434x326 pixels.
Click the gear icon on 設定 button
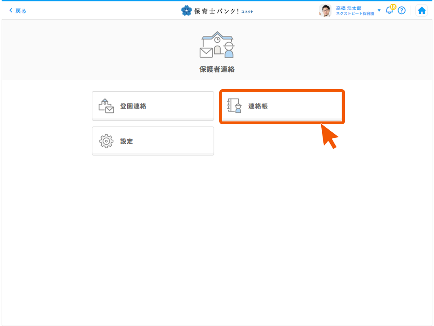[x=106, y=141]
